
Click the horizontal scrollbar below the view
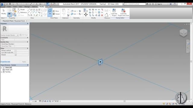[x=125, y=101]
